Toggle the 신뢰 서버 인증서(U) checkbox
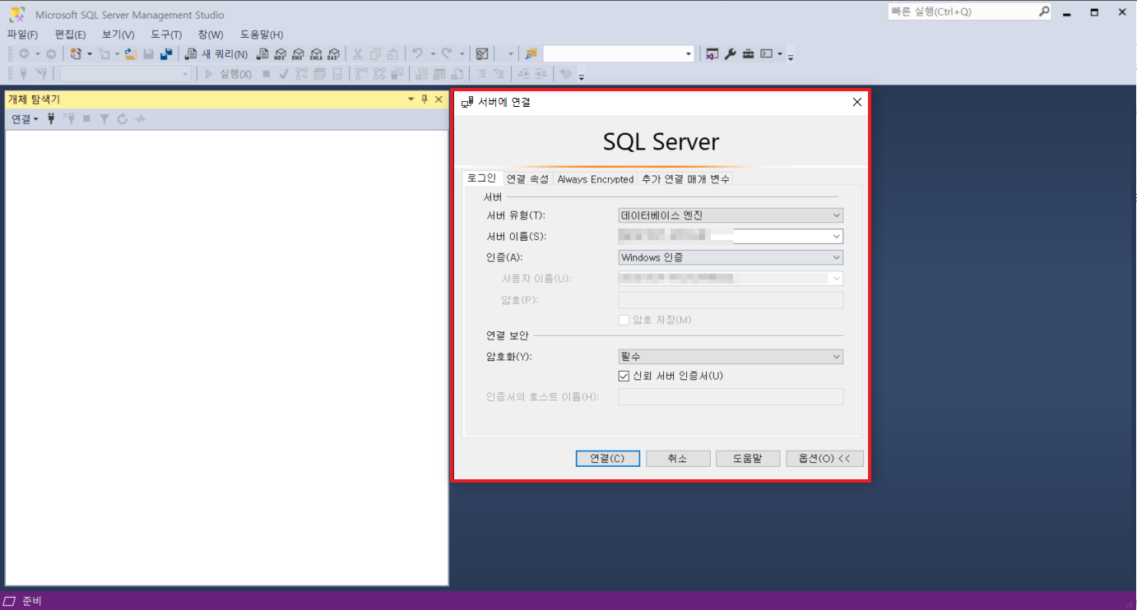This screenshot has width=1137, height=610. [x=624, y=376]
